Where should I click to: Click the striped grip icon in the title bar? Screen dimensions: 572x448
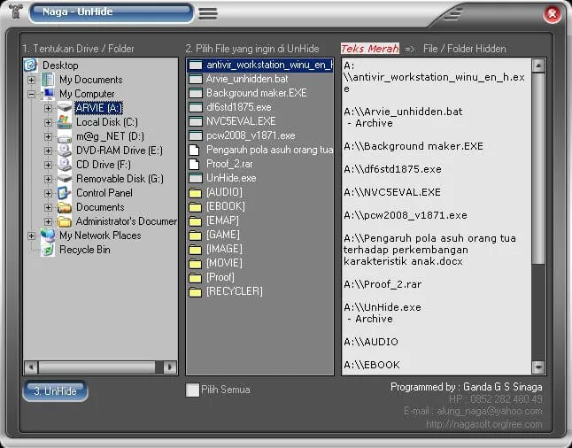tap(452, 14)
